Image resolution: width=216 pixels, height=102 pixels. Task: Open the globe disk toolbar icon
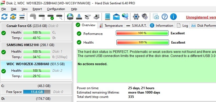coord(70,17)
